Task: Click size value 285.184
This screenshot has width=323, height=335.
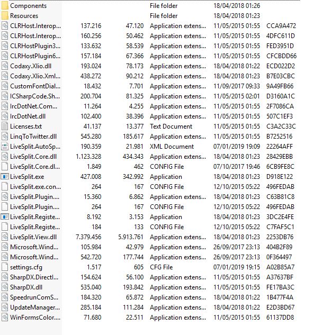Action: point(91,307)
